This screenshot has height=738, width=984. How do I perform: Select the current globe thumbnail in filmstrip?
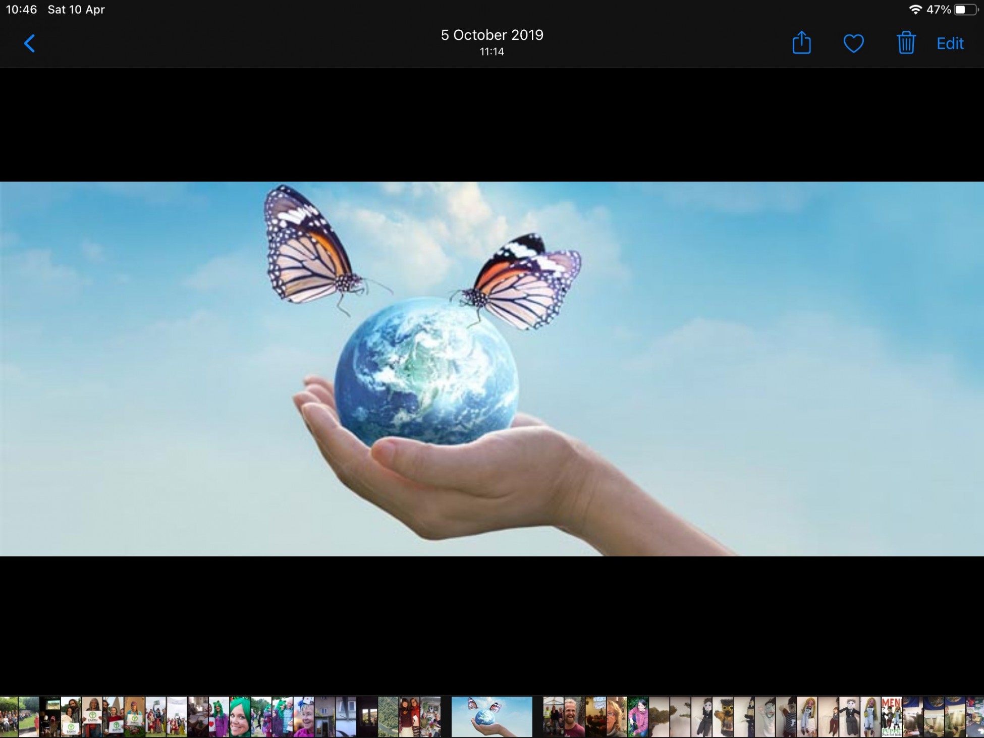pyautogui.click(x=492, y=717)
